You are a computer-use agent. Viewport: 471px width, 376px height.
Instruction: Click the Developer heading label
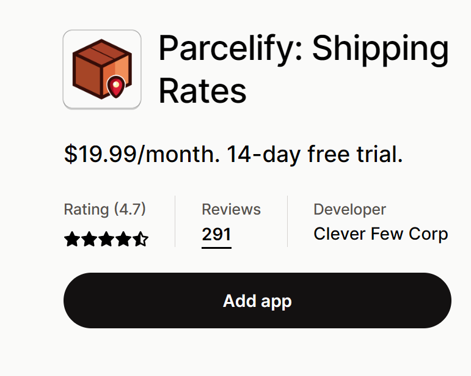point(349,209)
